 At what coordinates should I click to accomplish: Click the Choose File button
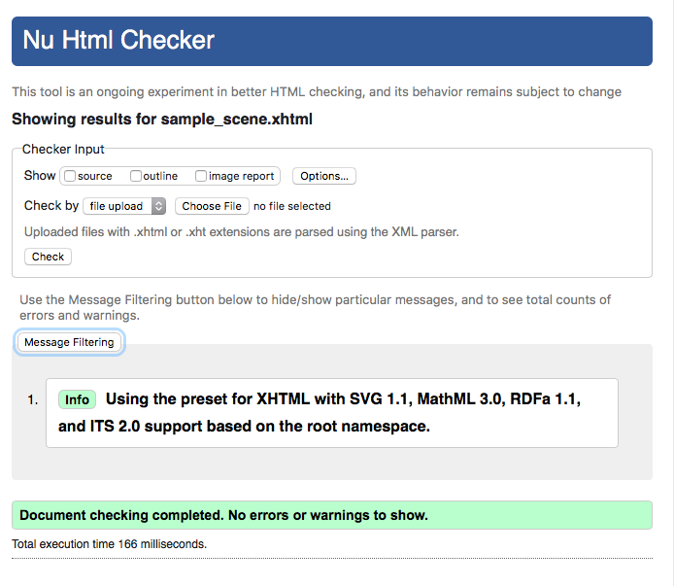212,206
